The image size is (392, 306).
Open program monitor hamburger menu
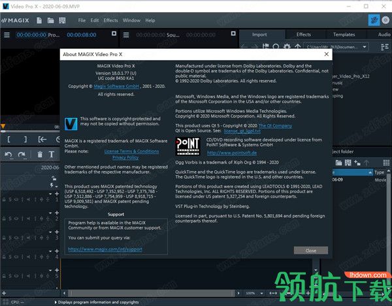click(x=7, y=35)
